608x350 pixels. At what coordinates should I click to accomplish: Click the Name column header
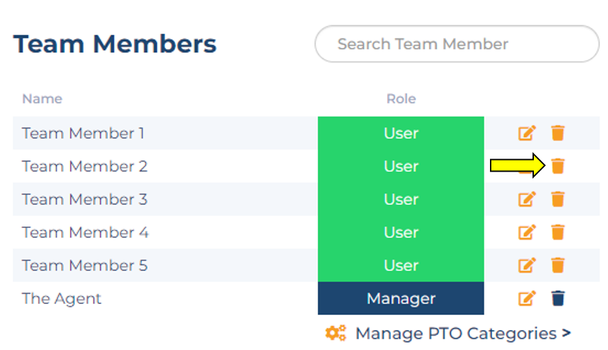(x=42, y=98)
